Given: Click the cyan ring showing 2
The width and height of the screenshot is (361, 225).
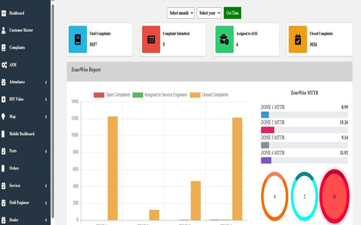Looking at the screenshot, I should point(304,196).
